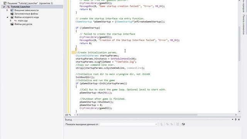Click the Вывод panel title

(68, 120)
